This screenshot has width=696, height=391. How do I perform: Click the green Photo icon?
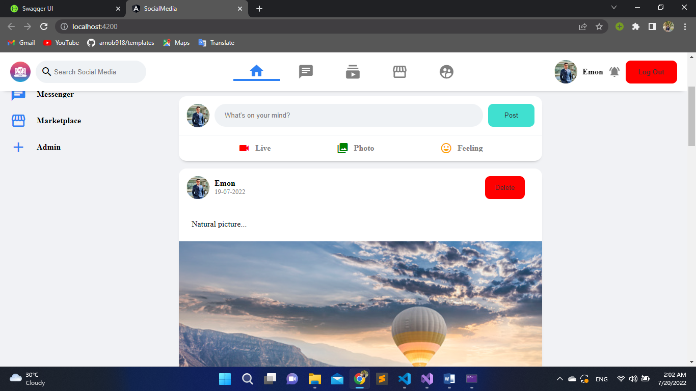(x=342, y=148)
